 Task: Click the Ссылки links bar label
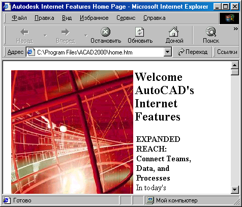pos(227,52)
